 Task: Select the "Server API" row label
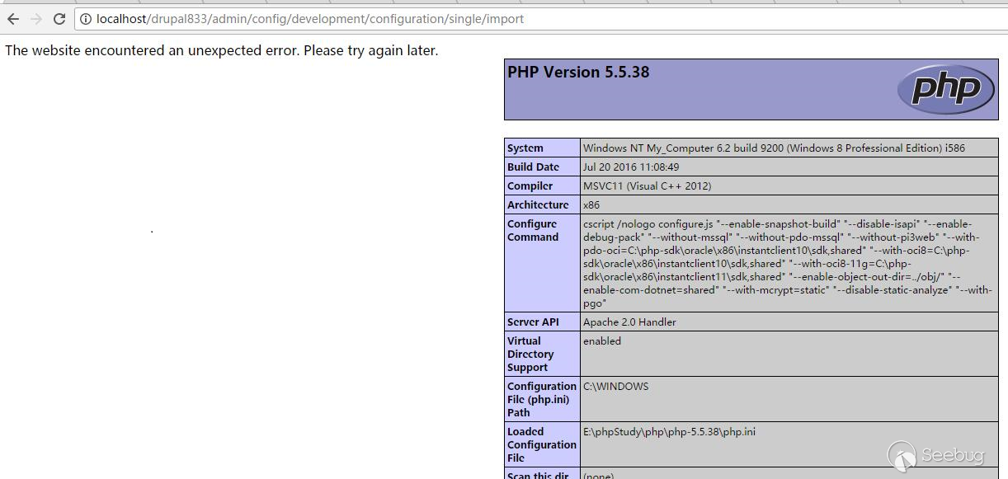[535, 322]
